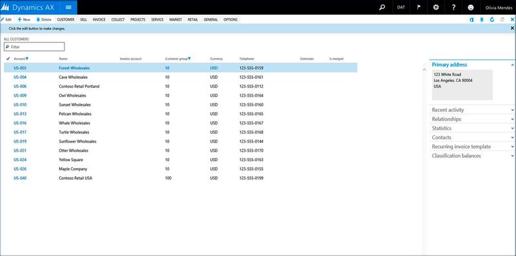Image resolution: width=516 pixels, height=256 pixels.
Task: Open account link US-006
Action: (x=20, y=86)
